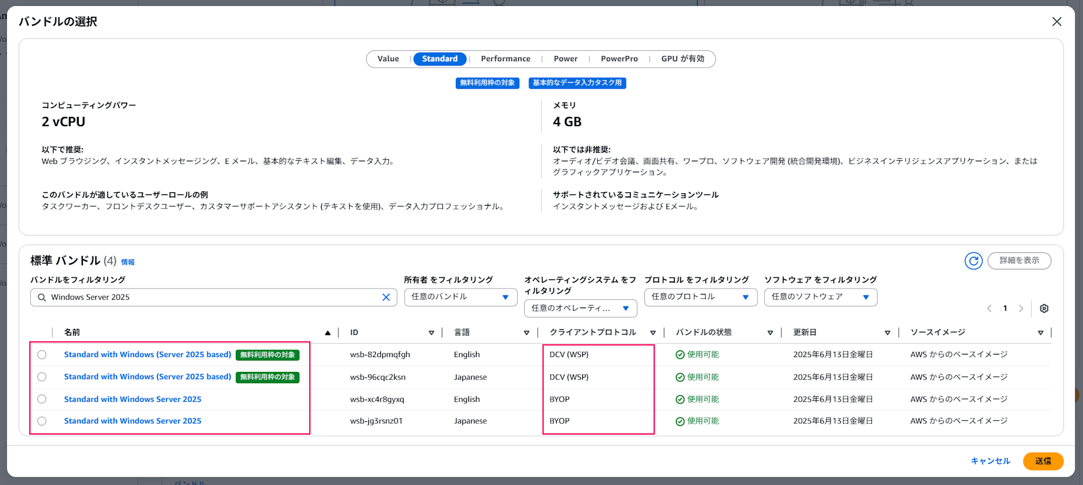This screenshot has width=1083, height=485.
Task: Click the bundle filter search field
Action: coord(211,297)
